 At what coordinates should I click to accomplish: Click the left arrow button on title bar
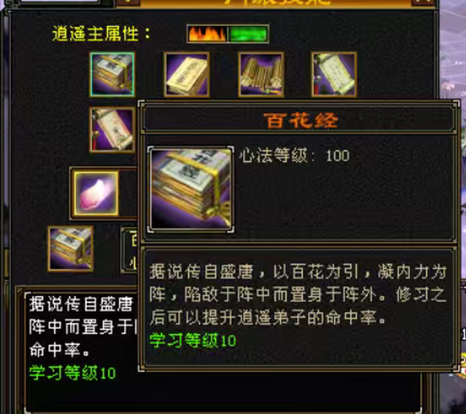click(128, 2)
